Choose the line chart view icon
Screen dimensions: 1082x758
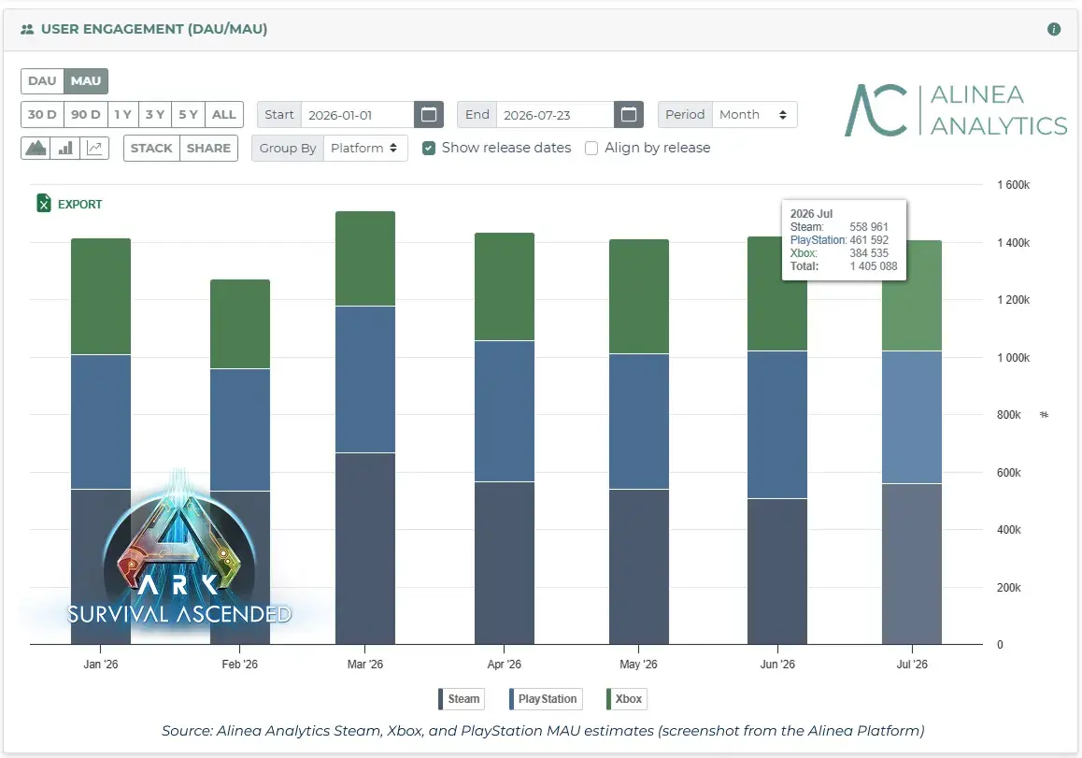click(x=94, y=148)
